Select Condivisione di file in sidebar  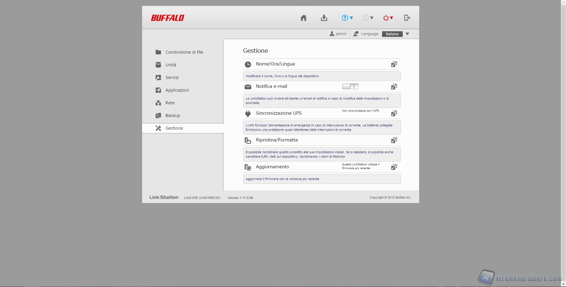(x=184, y=52)
